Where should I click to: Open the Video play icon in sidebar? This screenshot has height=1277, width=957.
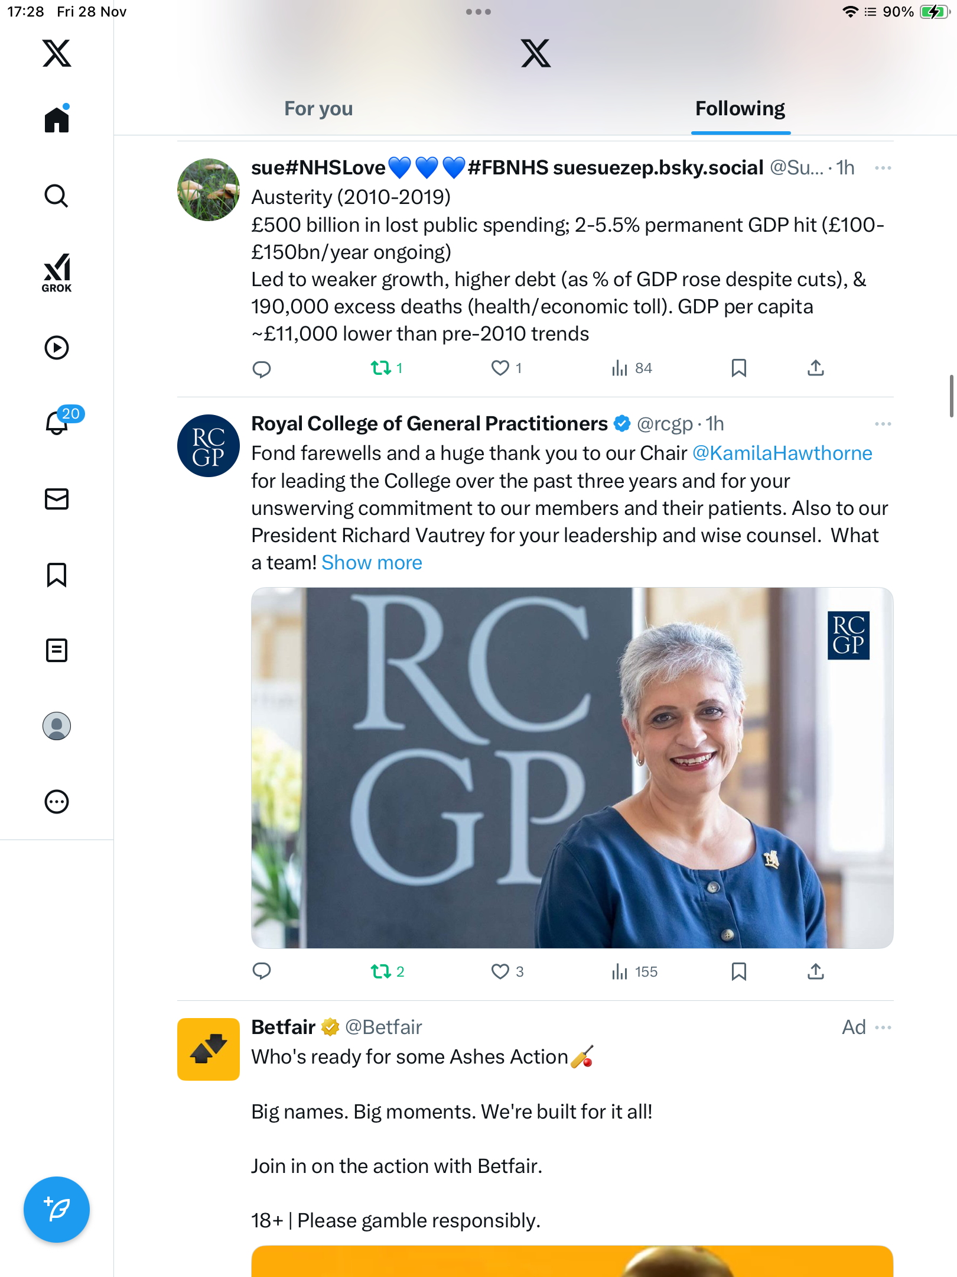[57, 348]
